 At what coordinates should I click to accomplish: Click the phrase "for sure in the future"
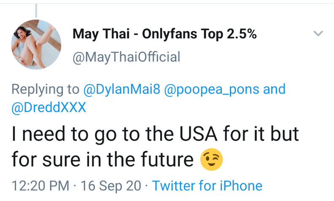102,160
